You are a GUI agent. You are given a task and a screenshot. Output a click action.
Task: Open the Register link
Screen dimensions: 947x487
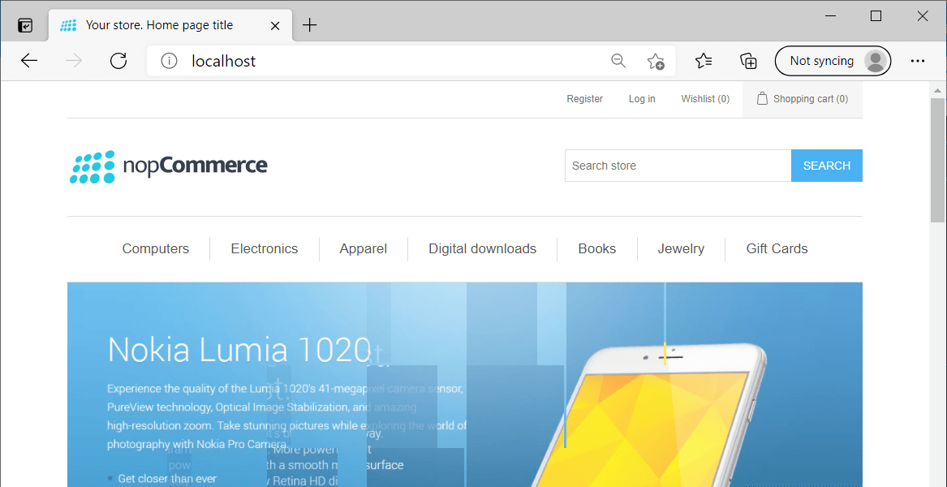point(584,99)
